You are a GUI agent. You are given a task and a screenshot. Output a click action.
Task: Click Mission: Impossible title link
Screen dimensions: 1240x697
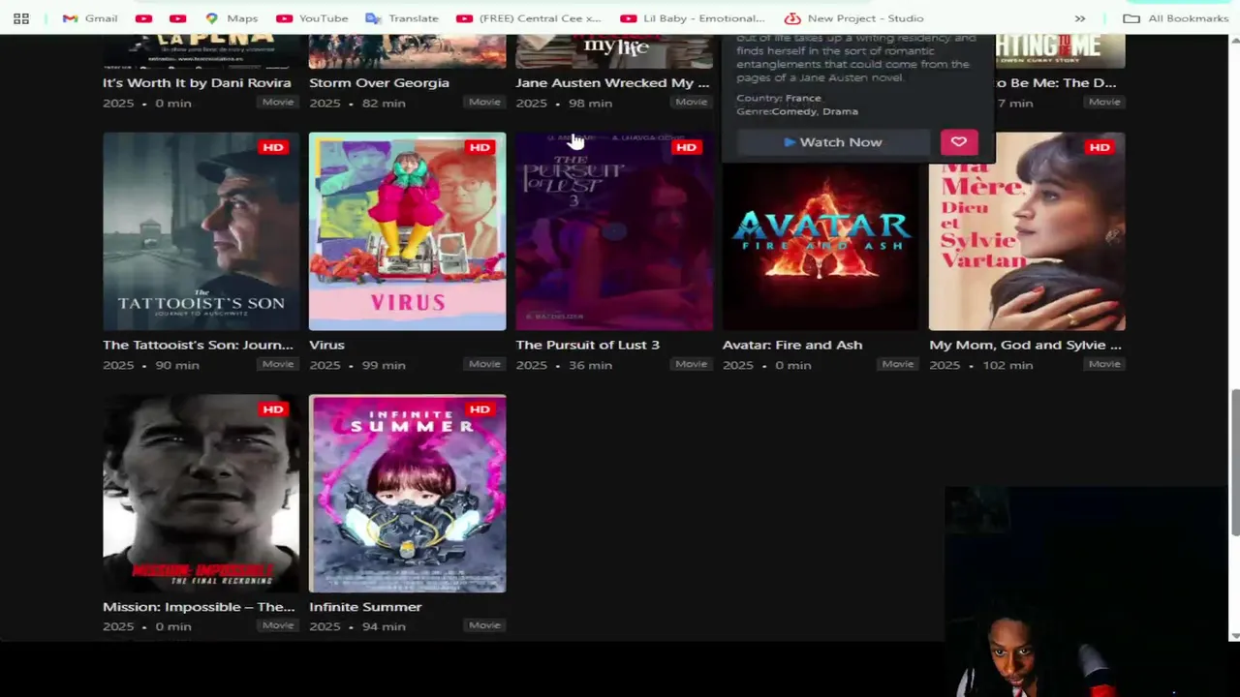tap(199, 607)
